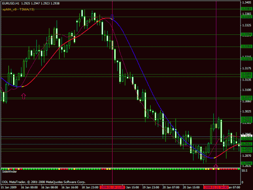This screenshot has width=253, height=190.
Task: Click the 1.3025 price scale value
Action: point(247,111)
